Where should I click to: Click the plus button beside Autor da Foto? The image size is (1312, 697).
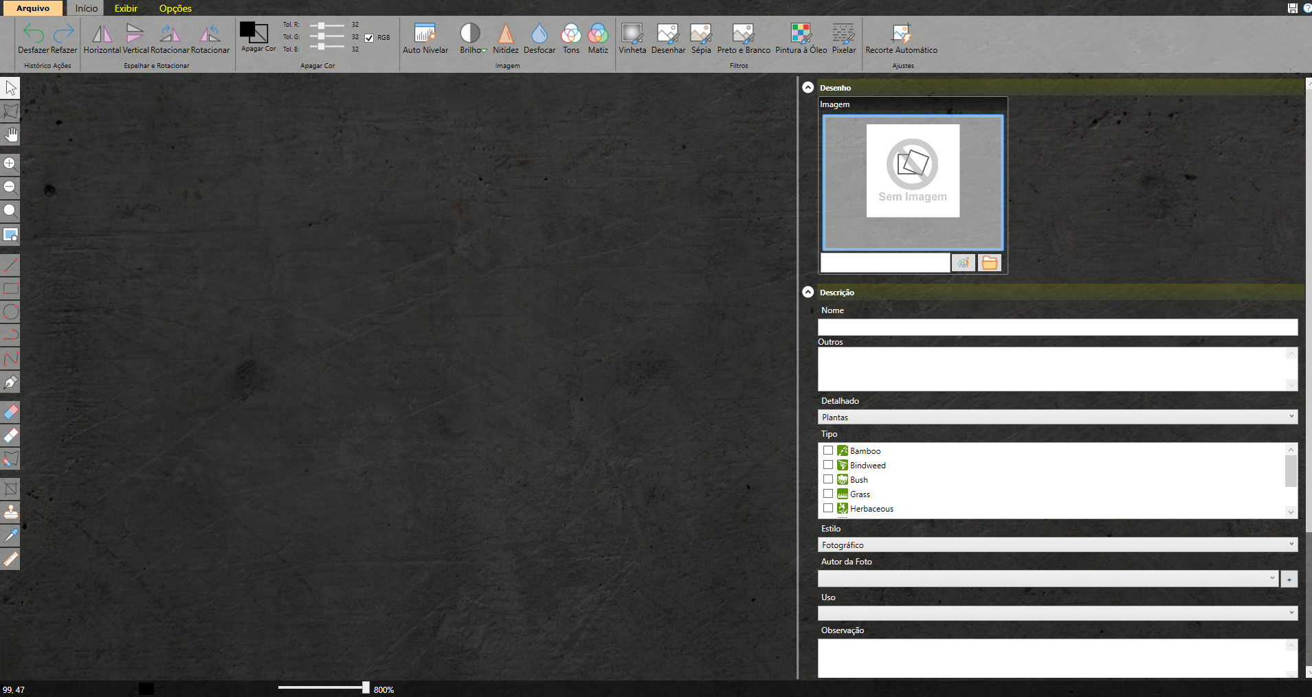coord(1289,579)
